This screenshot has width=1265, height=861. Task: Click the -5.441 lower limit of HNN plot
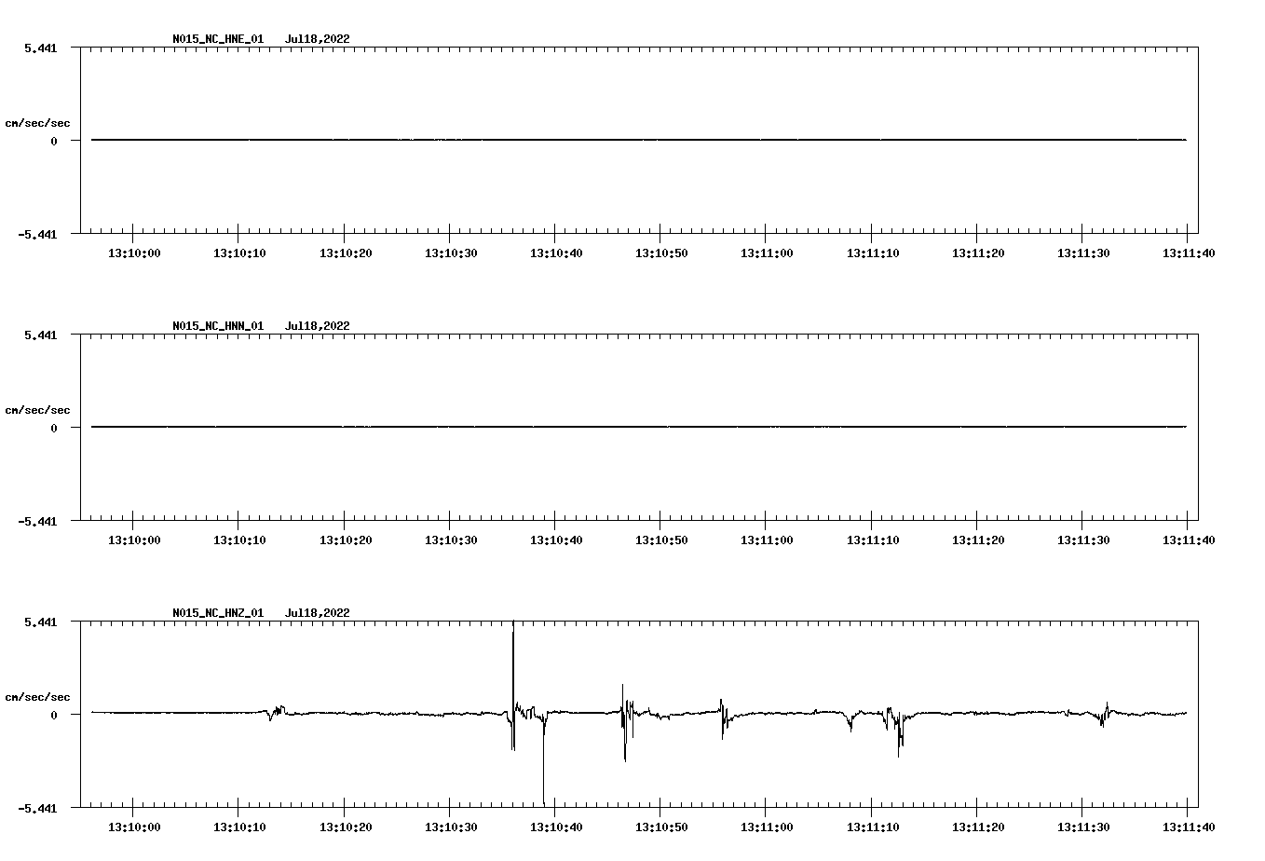point(37,521)
